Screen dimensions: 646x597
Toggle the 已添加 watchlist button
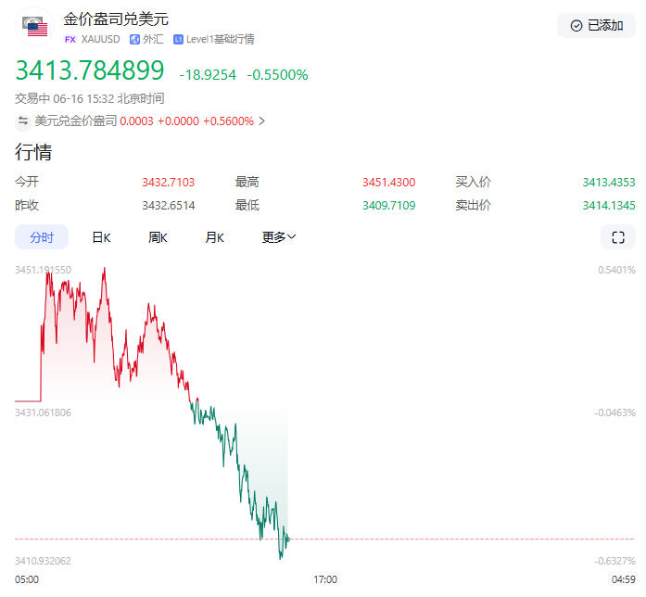tap(596, 26)
